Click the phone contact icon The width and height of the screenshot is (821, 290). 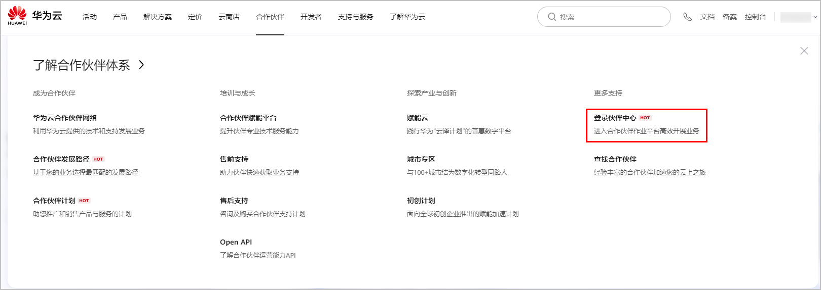687,17
